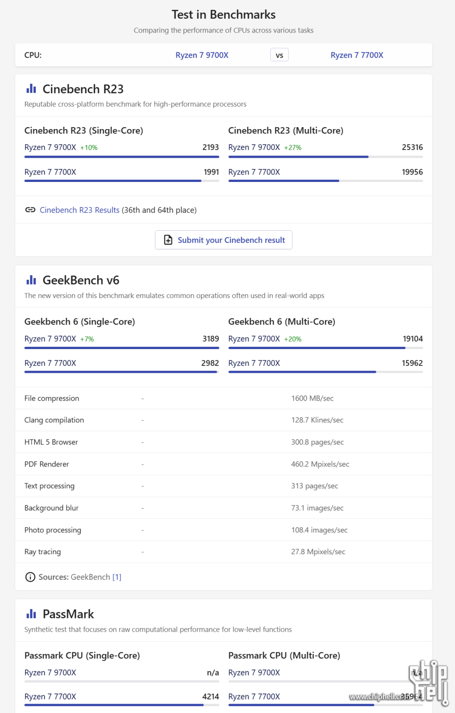Click Ryzen 7 9700X under Passmark CPU (Multi-Core)

click(x=254, y=673)
